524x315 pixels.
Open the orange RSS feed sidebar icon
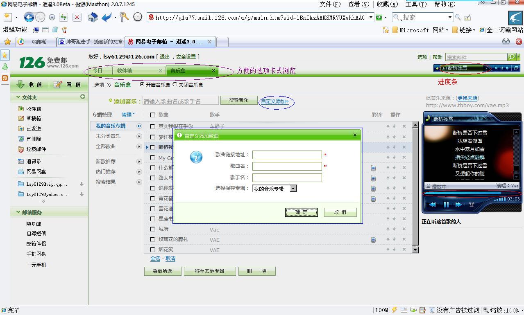click(5, 78)
